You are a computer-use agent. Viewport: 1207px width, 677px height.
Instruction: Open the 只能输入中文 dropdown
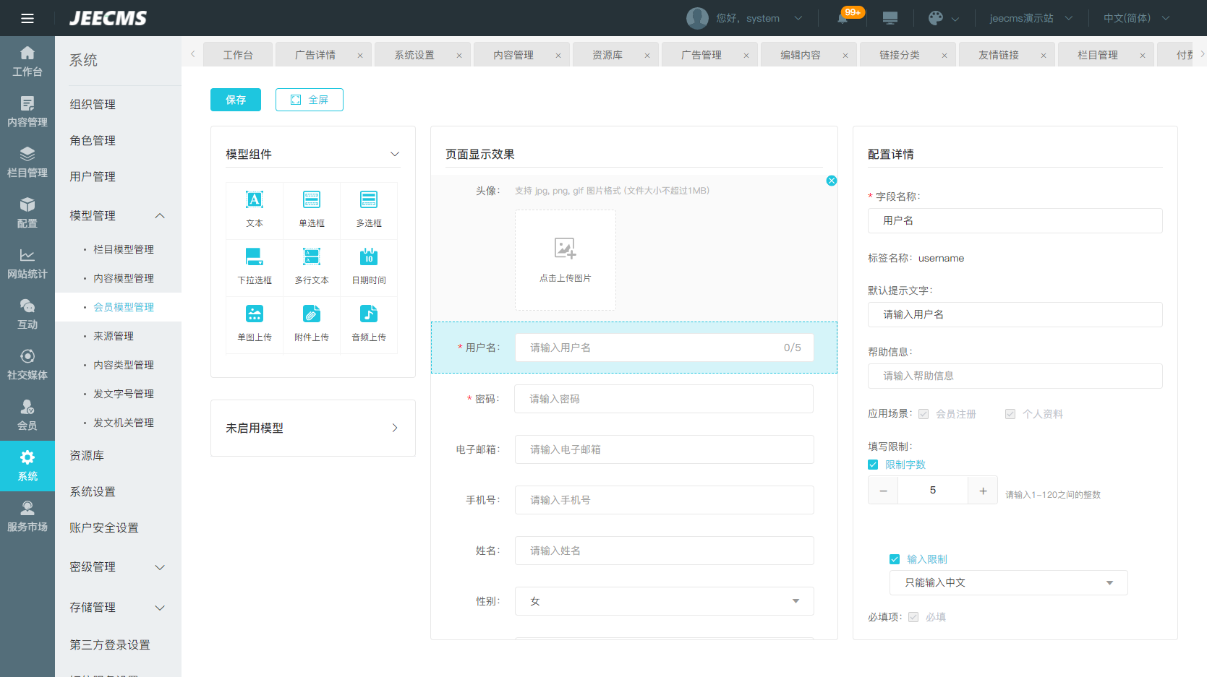click(1008, 582)
